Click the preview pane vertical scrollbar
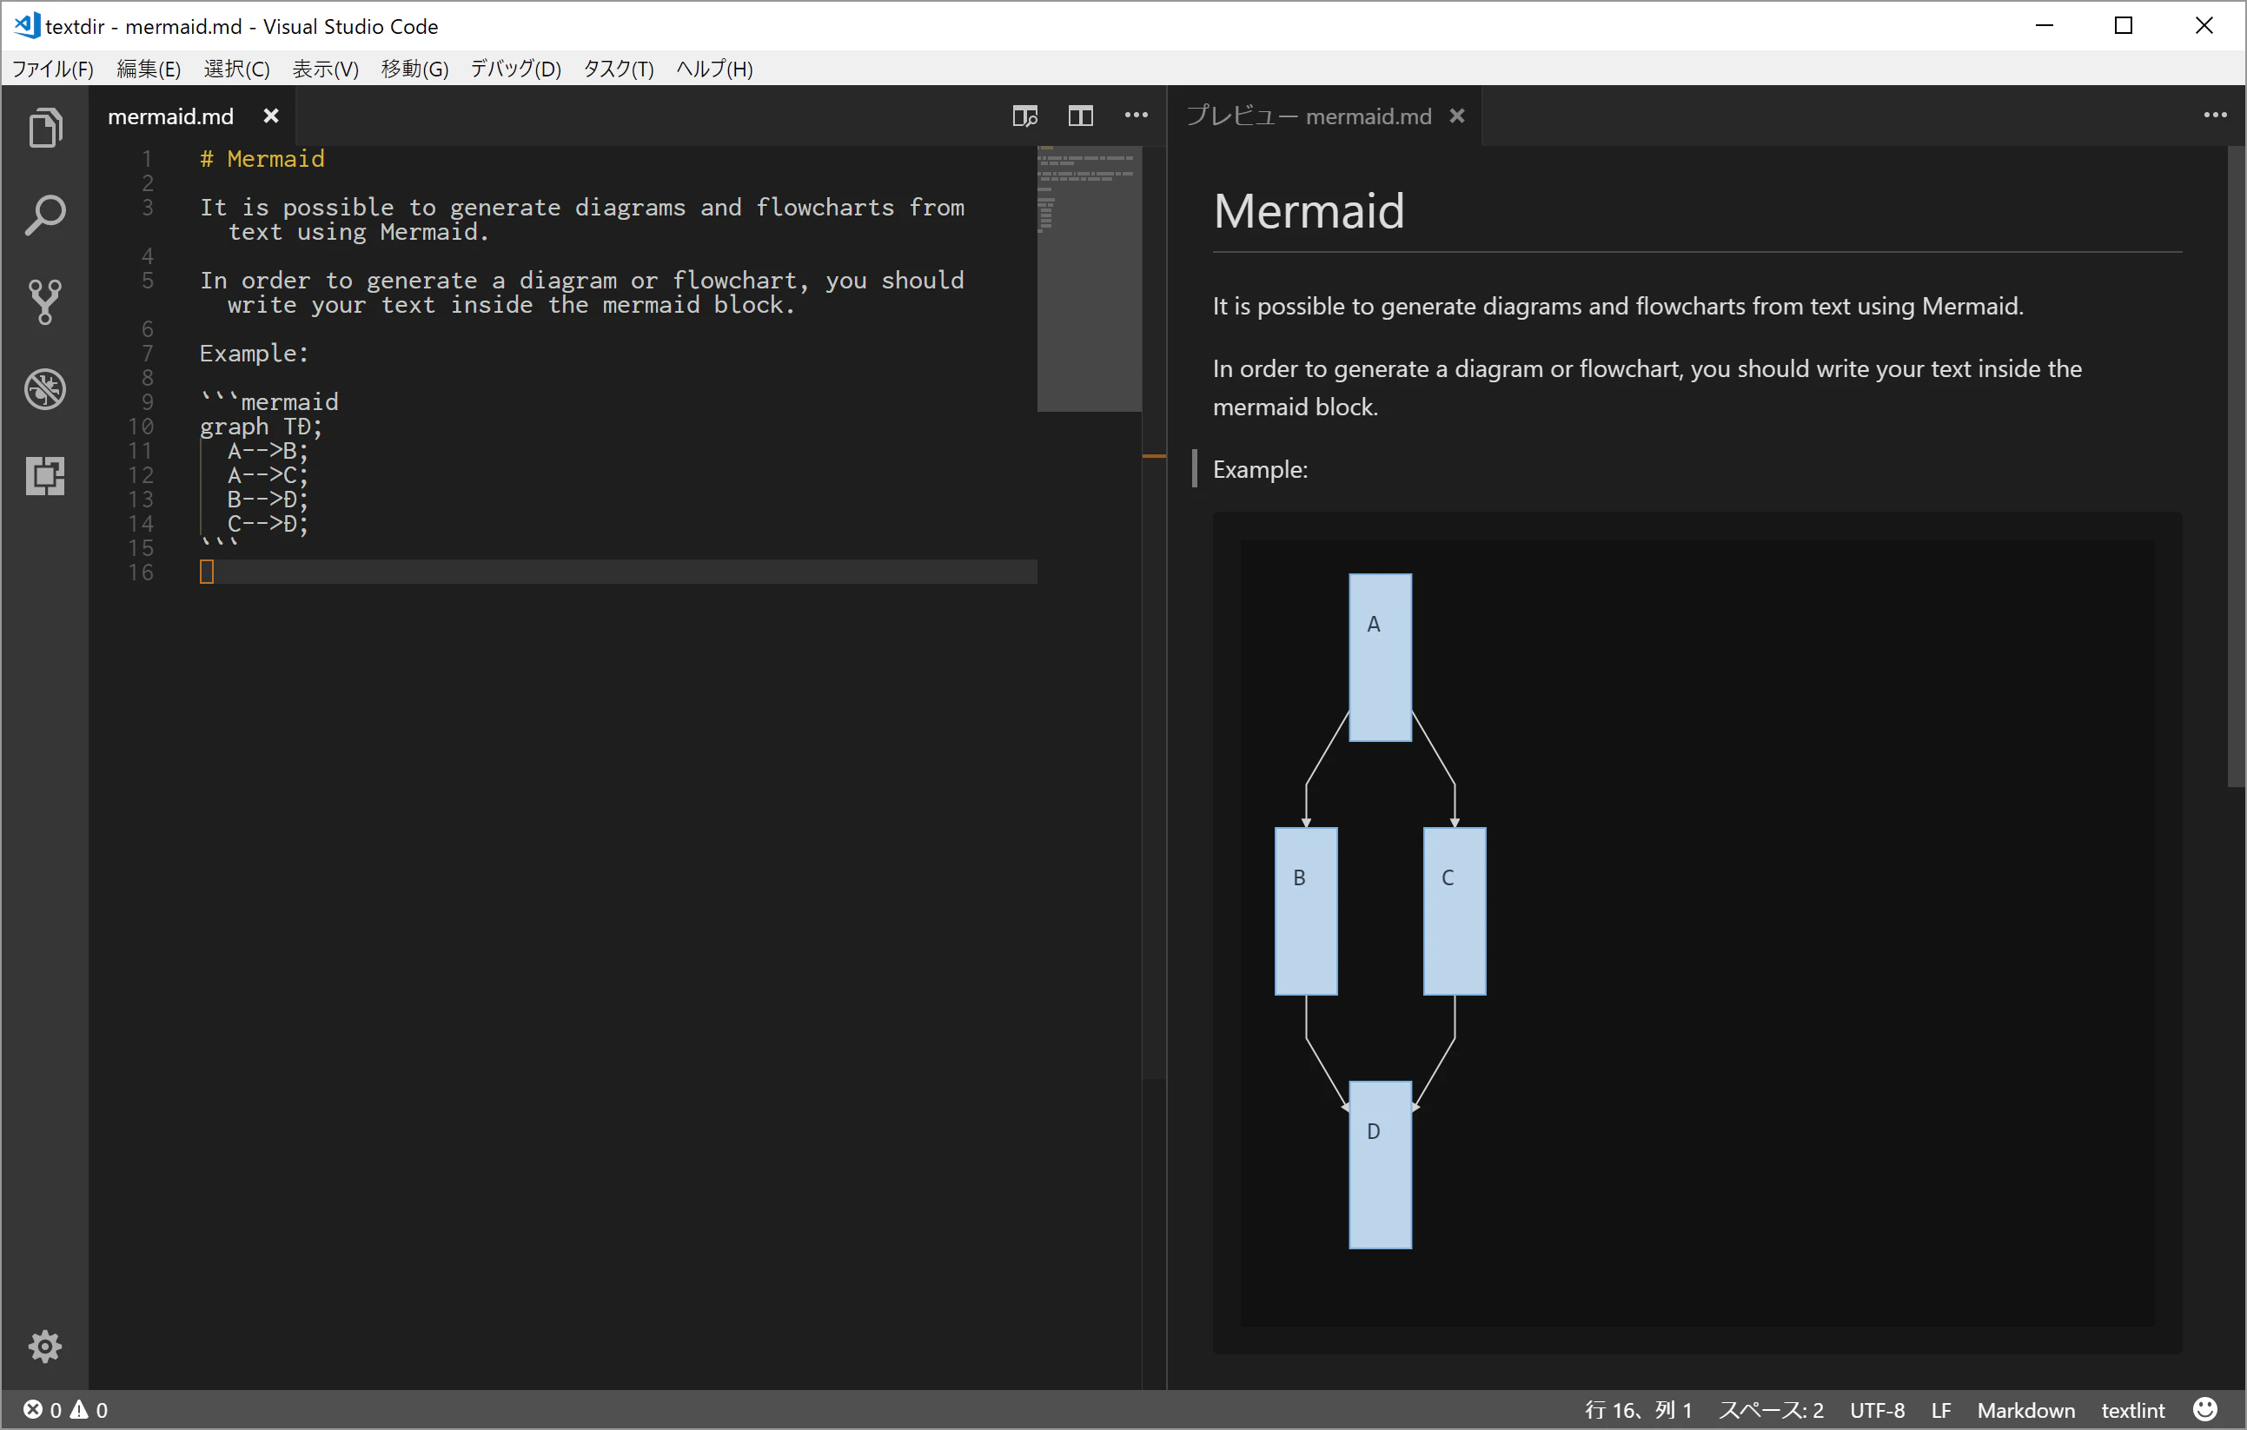 2236,467
